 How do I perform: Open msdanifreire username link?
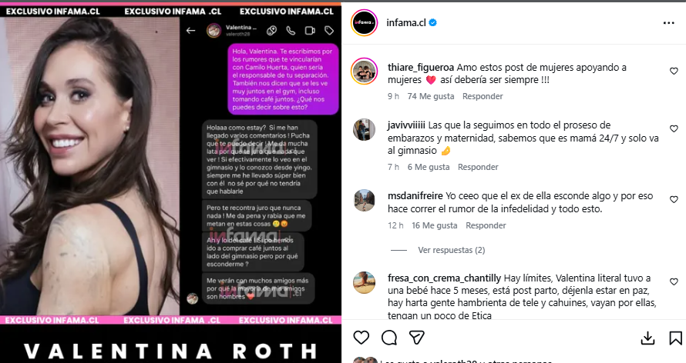click(x=415, y=196)
